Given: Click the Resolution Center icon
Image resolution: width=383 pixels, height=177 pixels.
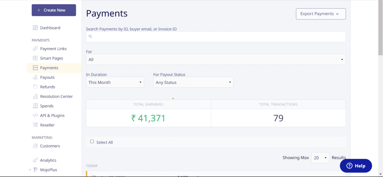Looking at the screenshot, I should click(x=35, y=97).
